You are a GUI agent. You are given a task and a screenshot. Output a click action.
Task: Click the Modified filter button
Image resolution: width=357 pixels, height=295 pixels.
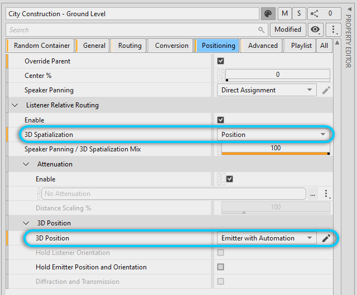[x=288, y=30]
